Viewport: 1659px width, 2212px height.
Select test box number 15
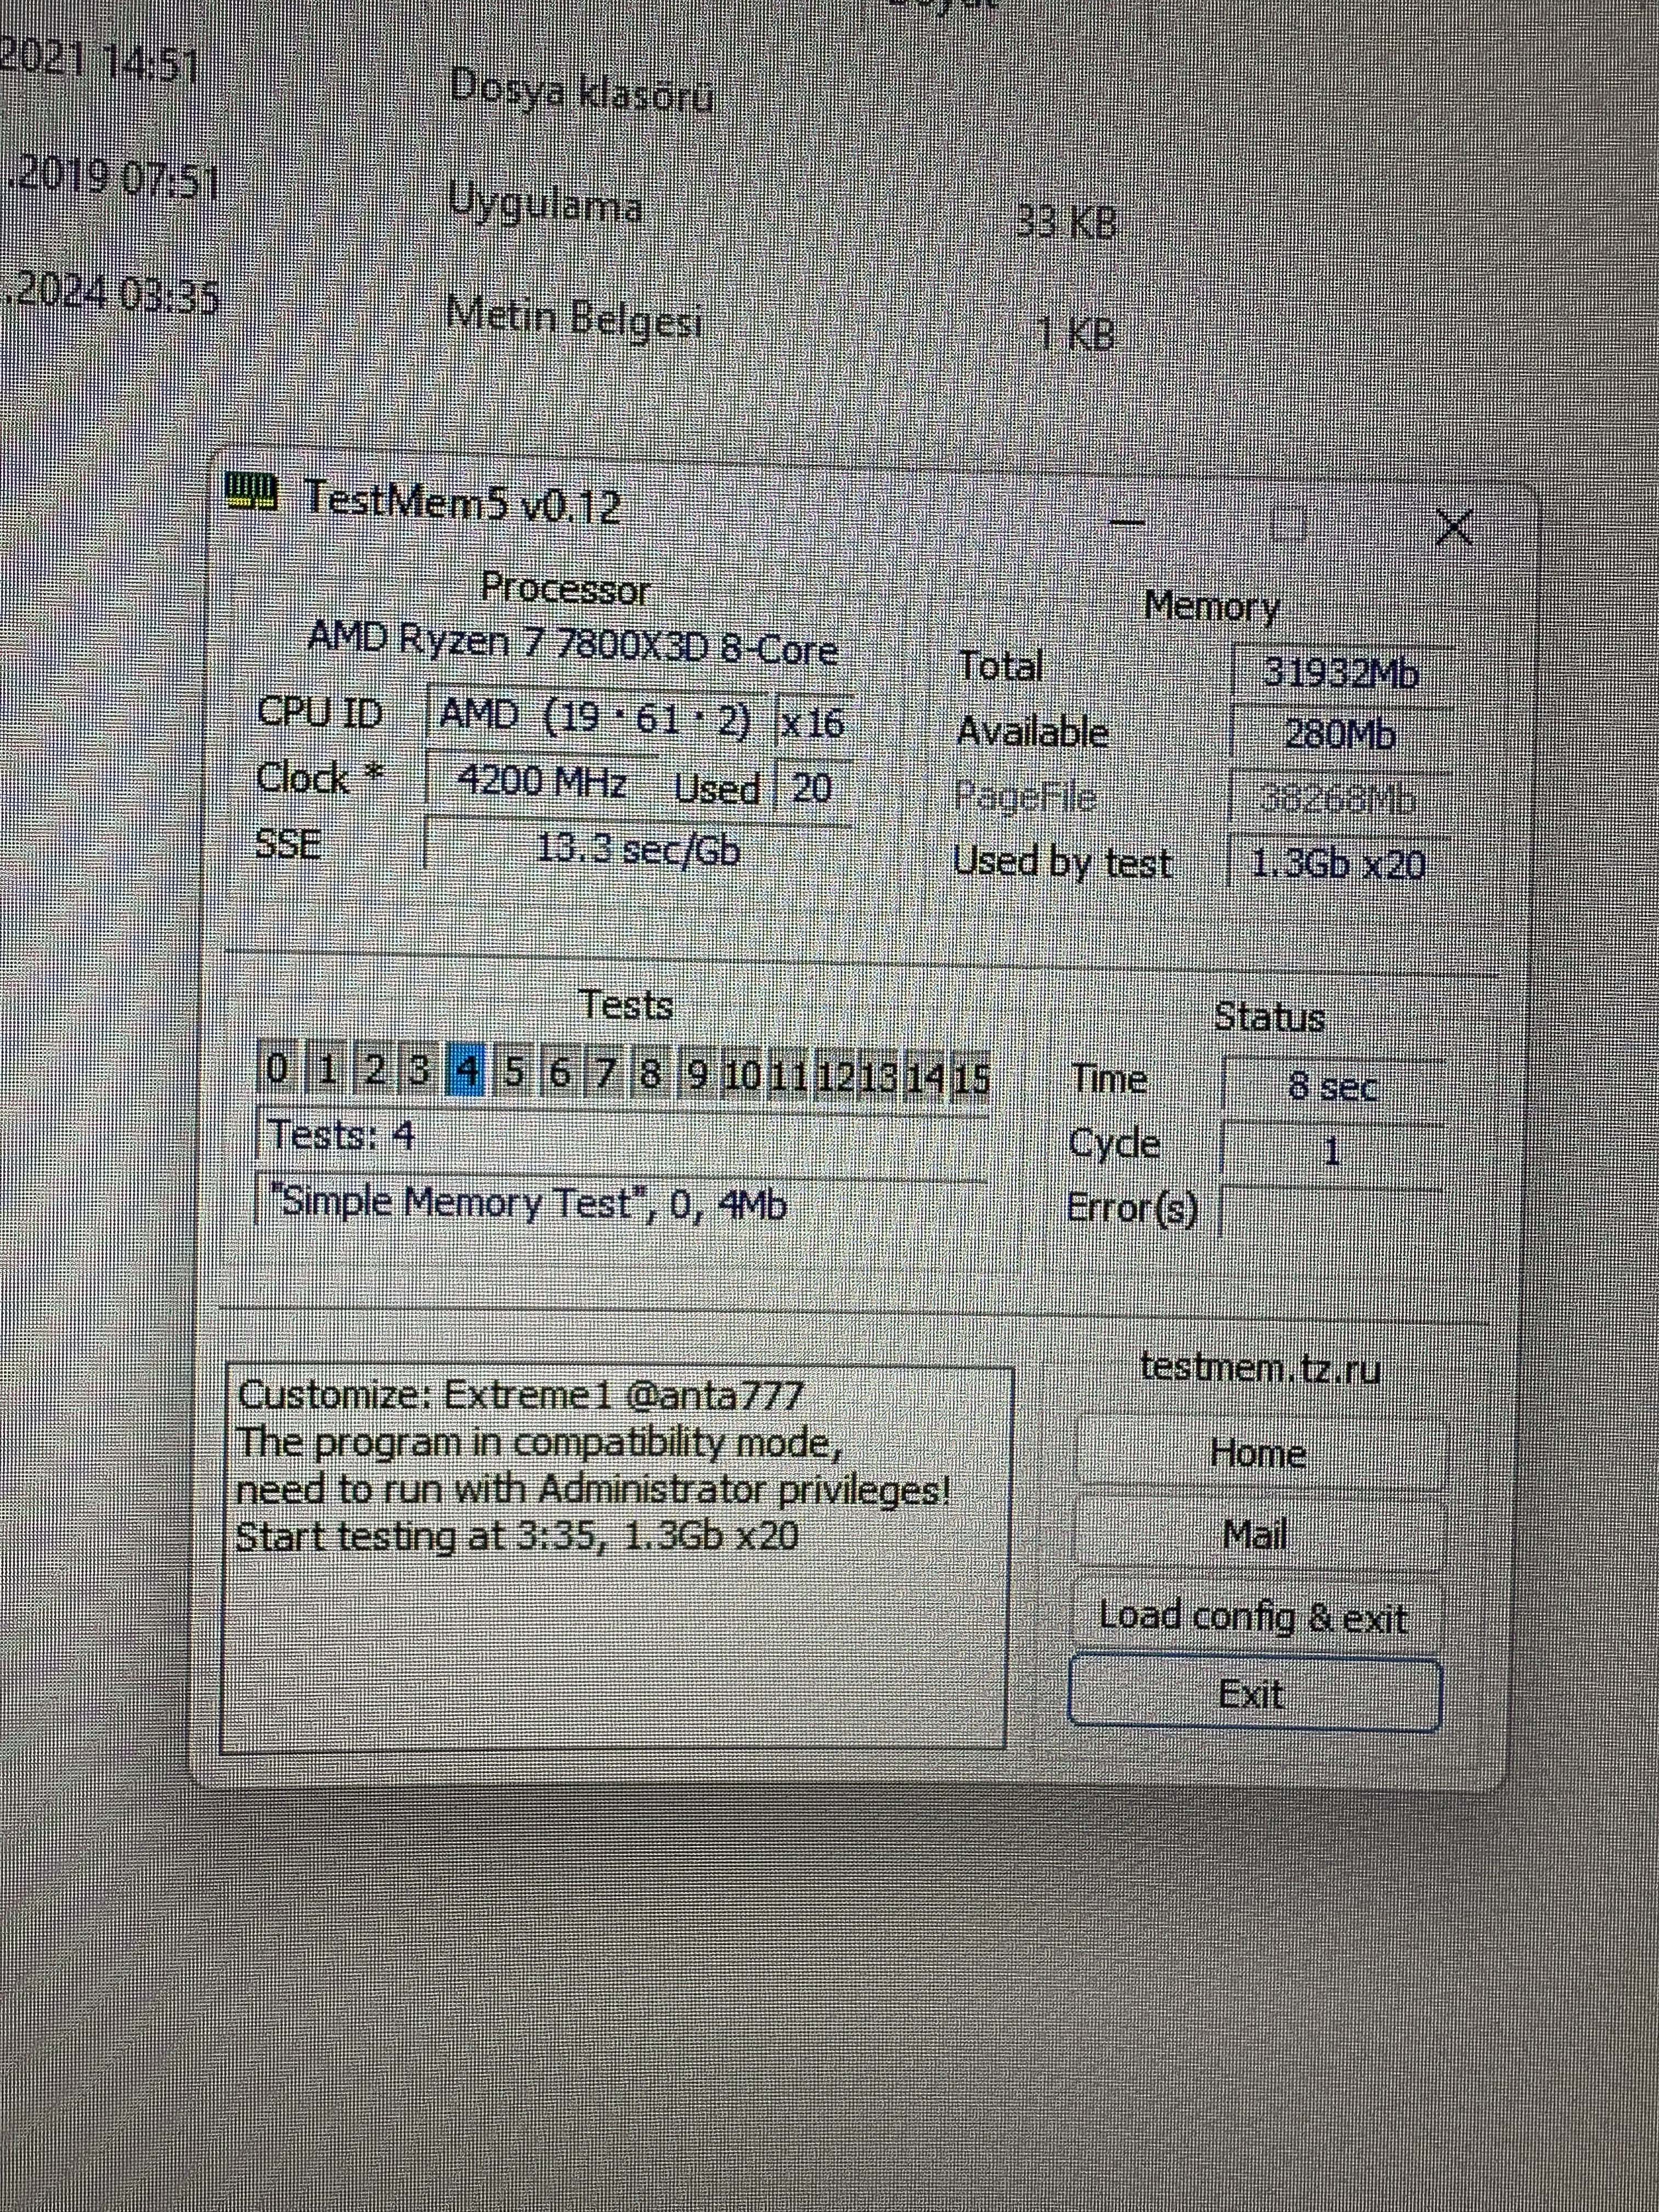tap(971, 1079)
